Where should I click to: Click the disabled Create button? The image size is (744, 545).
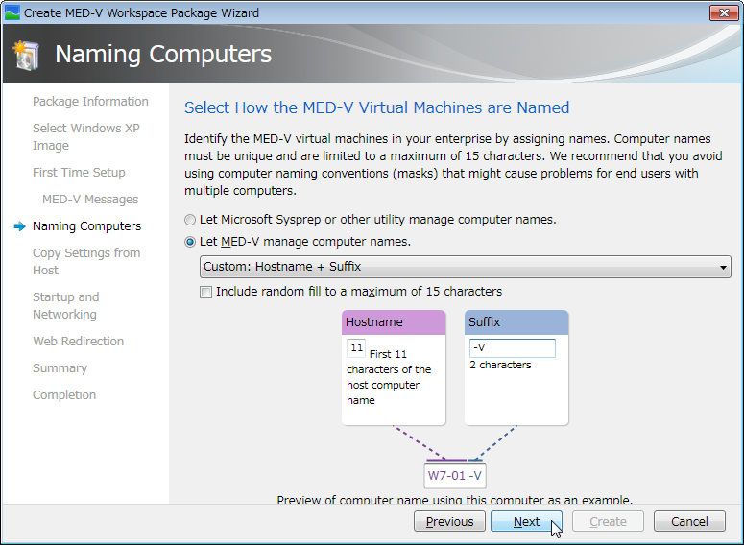(608, 521)
